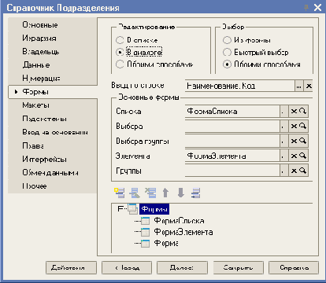This screenshot has height=283, width=326.
Task: Open selection button for Элемента form
Action: (283, 156)
